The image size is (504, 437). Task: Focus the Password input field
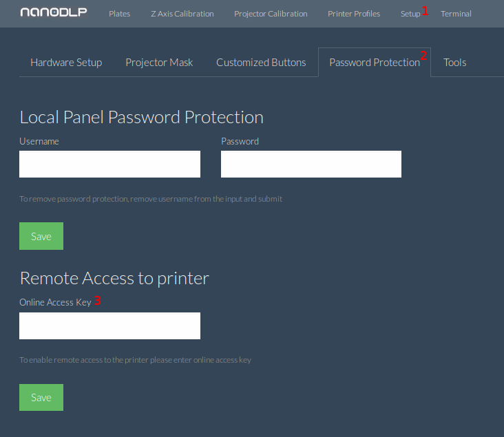(311, 164)
